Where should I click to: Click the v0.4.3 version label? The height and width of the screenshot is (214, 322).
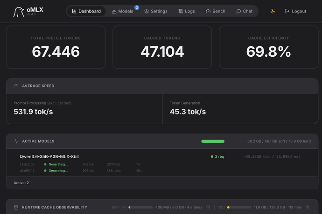tap(31, 14)
